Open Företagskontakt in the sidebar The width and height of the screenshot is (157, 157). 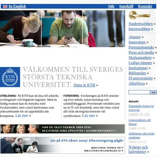click(x=141, y=47)
